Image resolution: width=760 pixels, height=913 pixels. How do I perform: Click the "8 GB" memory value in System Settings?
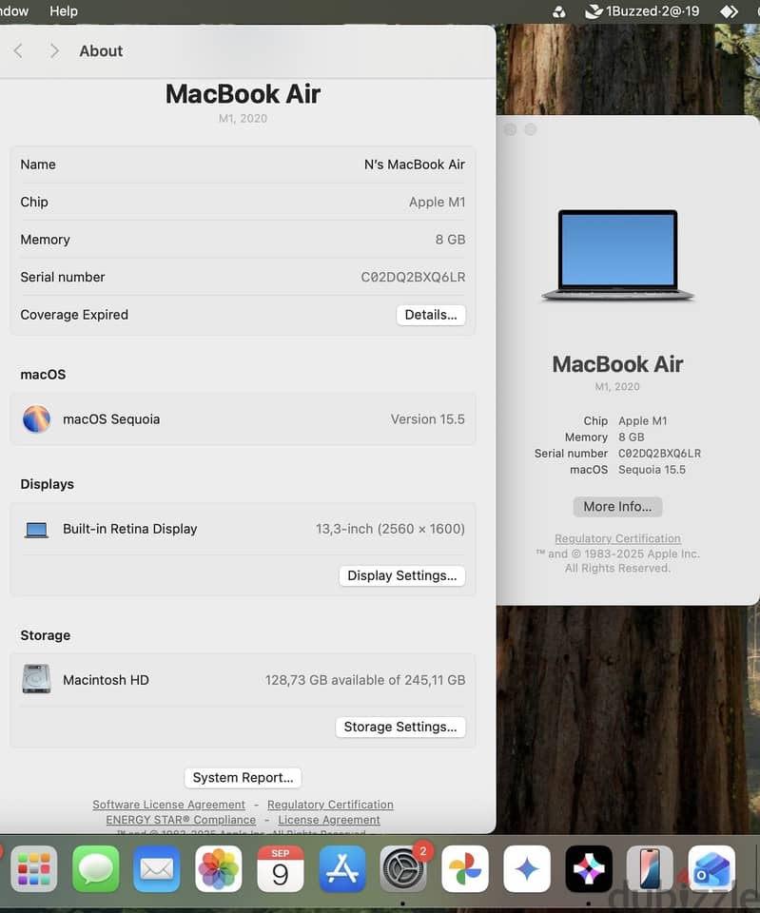tap(450, 240)
